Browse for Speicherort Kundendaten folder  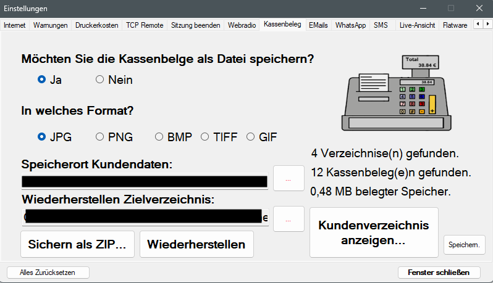289,178
